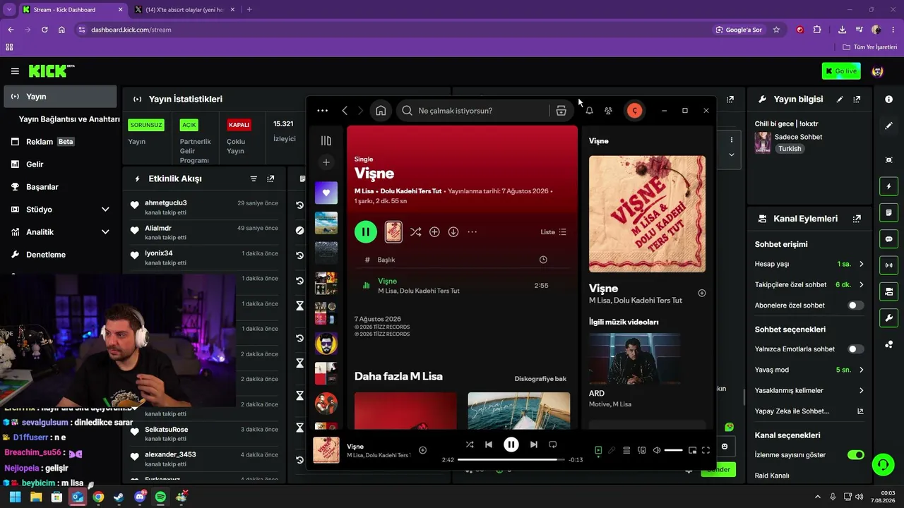Open Spotify from Windows taskbar

pos(160,497)
